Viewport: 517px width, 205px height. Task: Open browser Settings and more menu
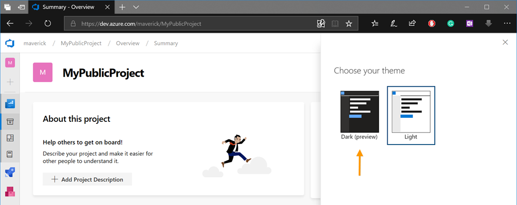click(x=507, y=24)
